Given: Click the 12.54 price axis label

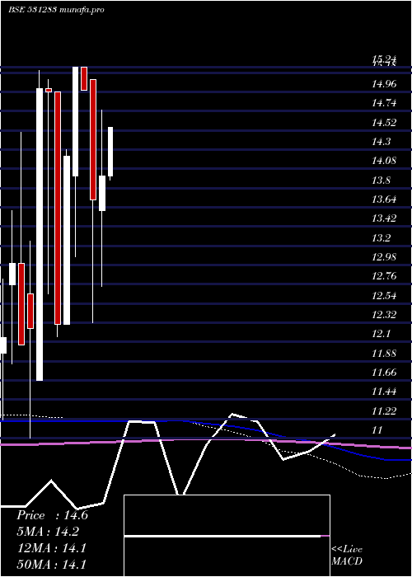Looking at the screenshot, I should [384, 296].
